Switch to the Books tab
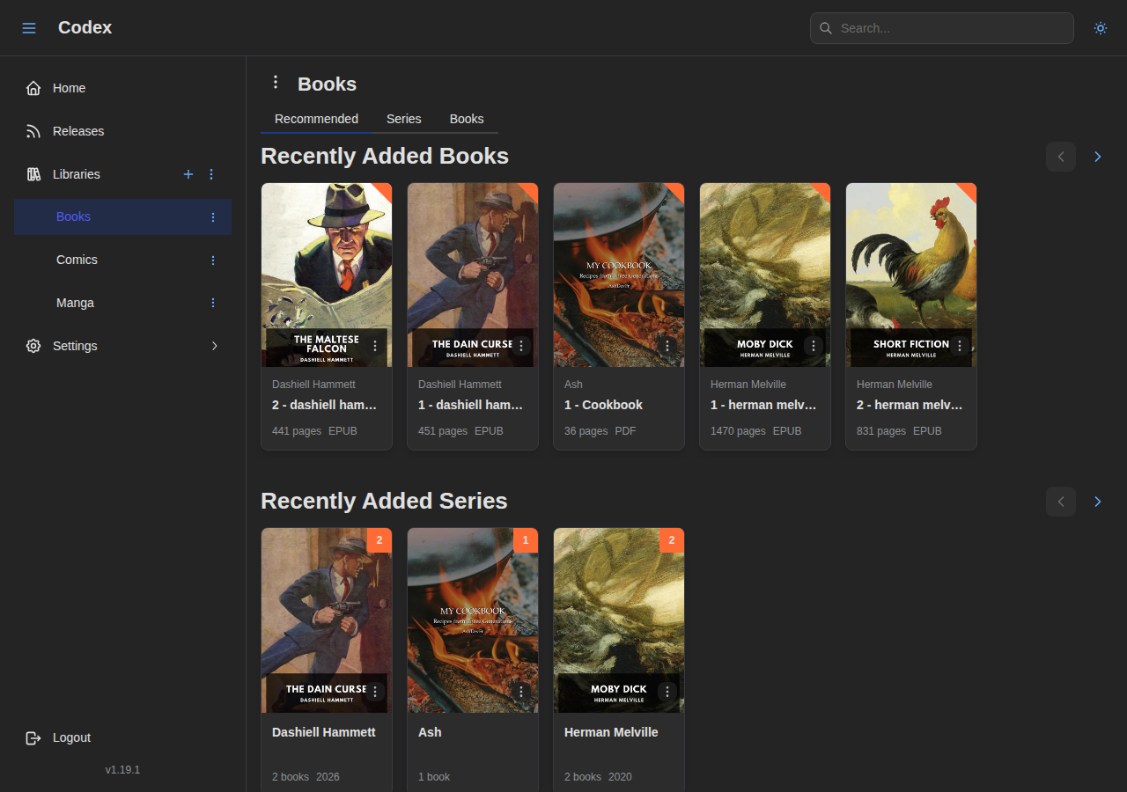 click(467, 119)
